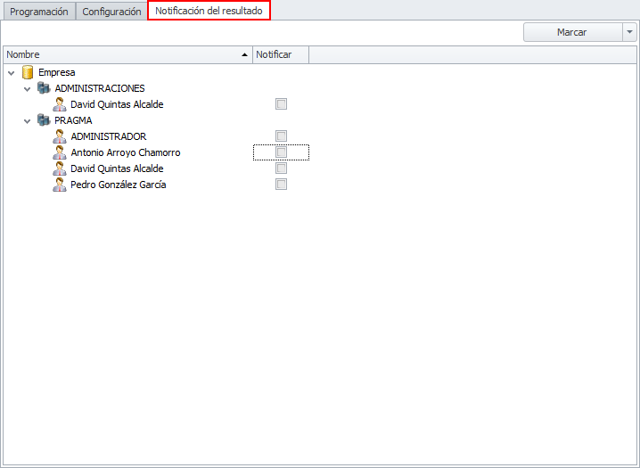640x468 pixels.
Task: Check Notificar box for ADMINISTRADOR
Action: [x=281, y=135]
